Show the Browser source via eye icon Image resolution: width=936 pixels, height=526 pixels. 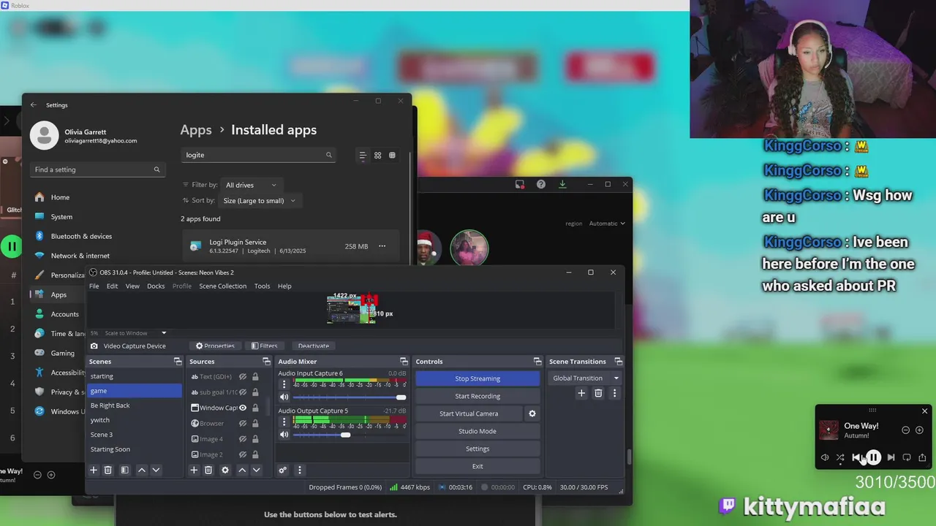tap(243, 424)
